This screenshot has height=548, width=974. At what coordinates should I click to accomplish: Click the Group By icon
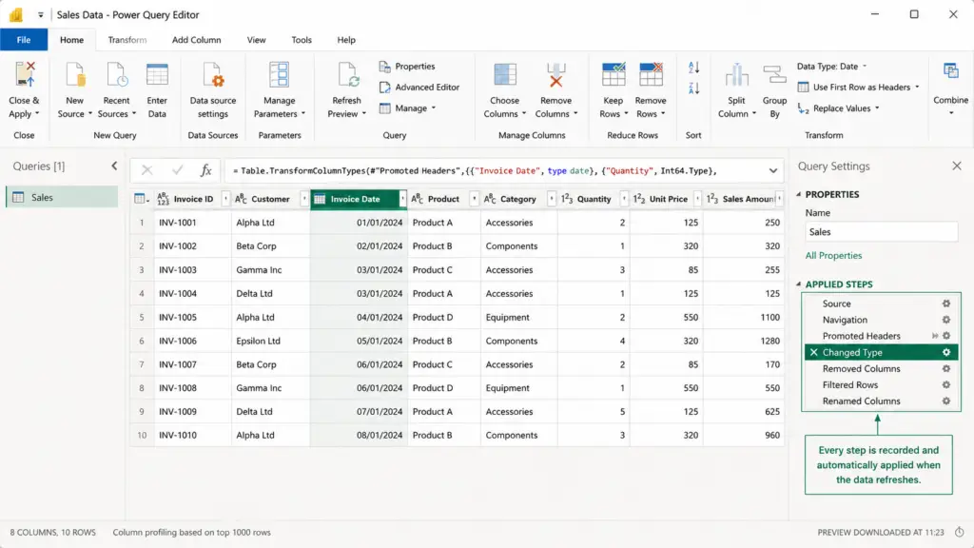774,74
